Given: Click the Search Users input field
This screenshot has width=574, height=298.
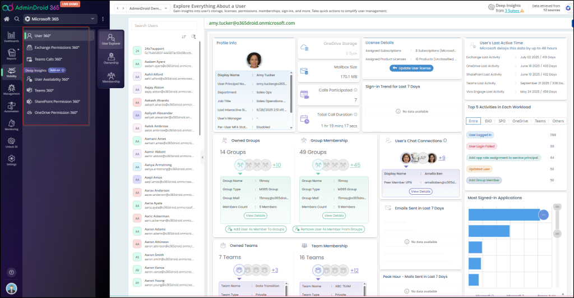Looking at the screenshot, I should coord(164,26).
